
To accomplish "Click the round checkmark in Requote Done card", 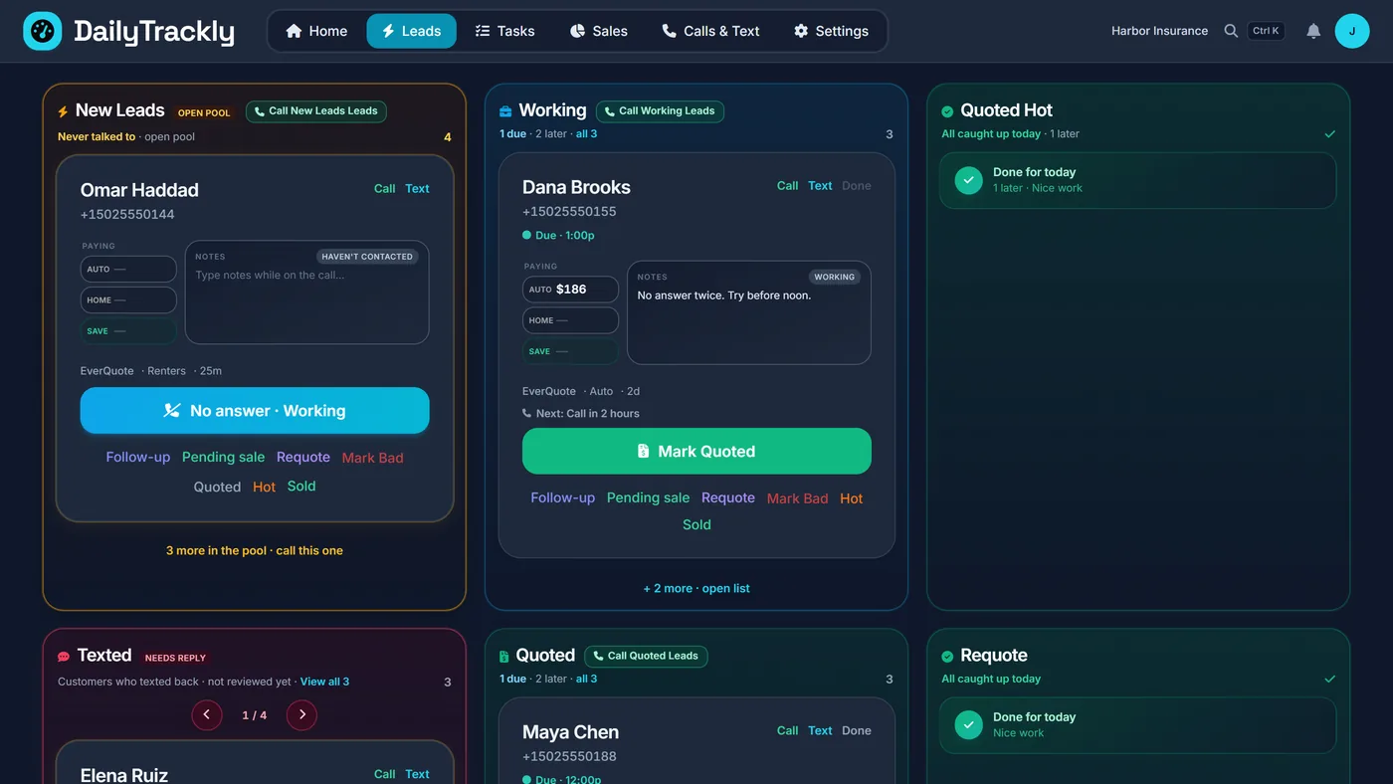I will (x=968, y=725).
